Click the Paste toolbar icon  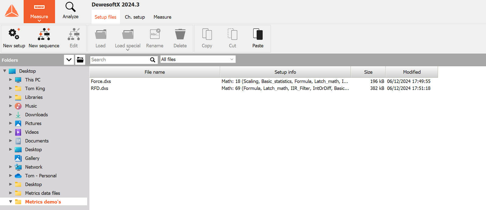258,34
